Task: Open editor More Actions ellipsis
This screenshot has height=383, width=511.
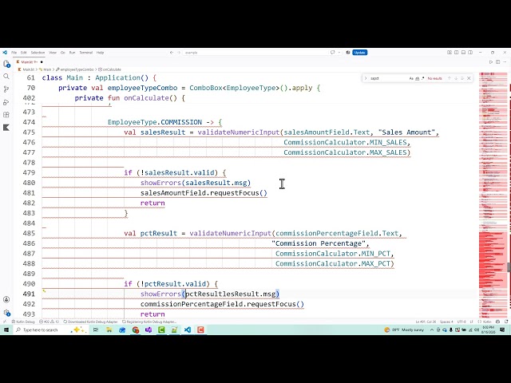Action: [505, 62]
